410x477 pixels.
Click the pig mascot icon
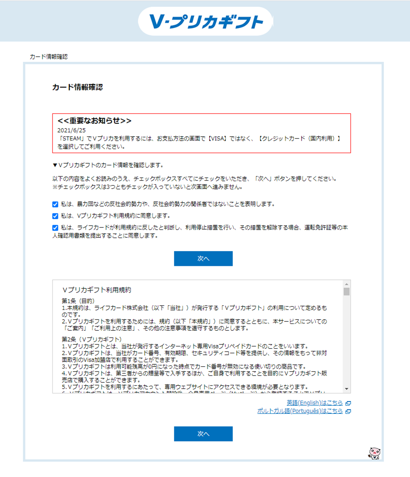(374, 453)
